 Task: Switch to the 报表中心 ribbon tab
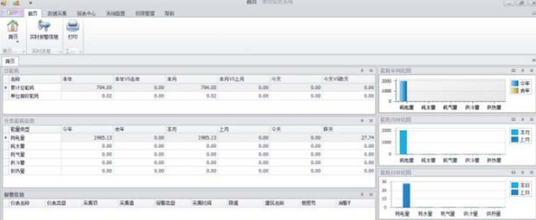click(86, 14)
